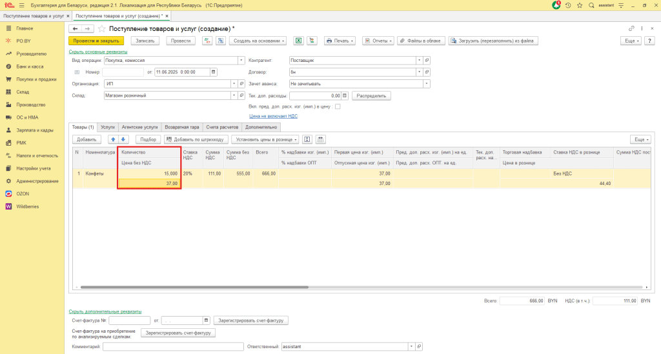Click Скрыть дополнительные реквизиты link
This screenshot has width=661, height=354.
coord(105,311)
